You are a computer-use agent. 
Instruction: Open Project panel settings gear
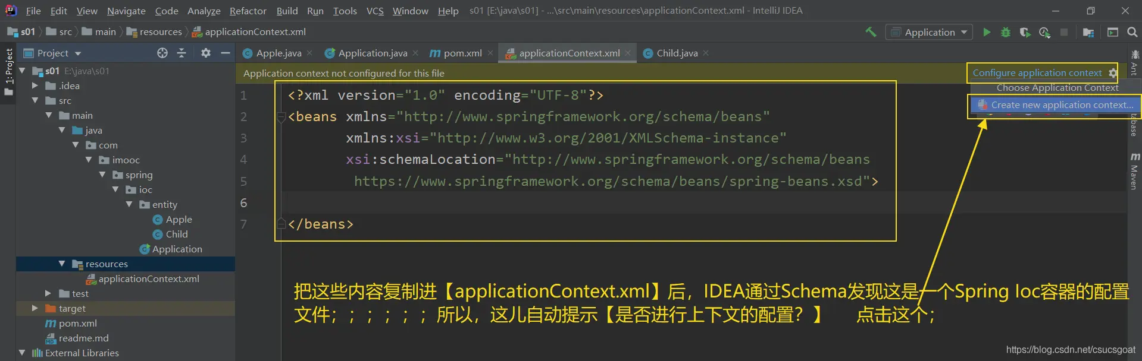206,53
